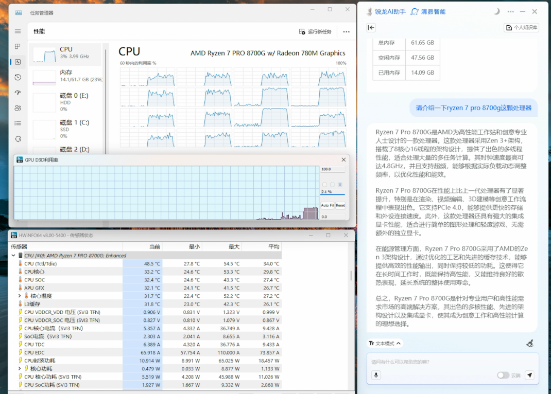This screenshot has width=551, height=394.
Task: Collapse the CPU [#0] AMD Ryzen sensor group
Action: pyautogui.click(x=13, y=255)
